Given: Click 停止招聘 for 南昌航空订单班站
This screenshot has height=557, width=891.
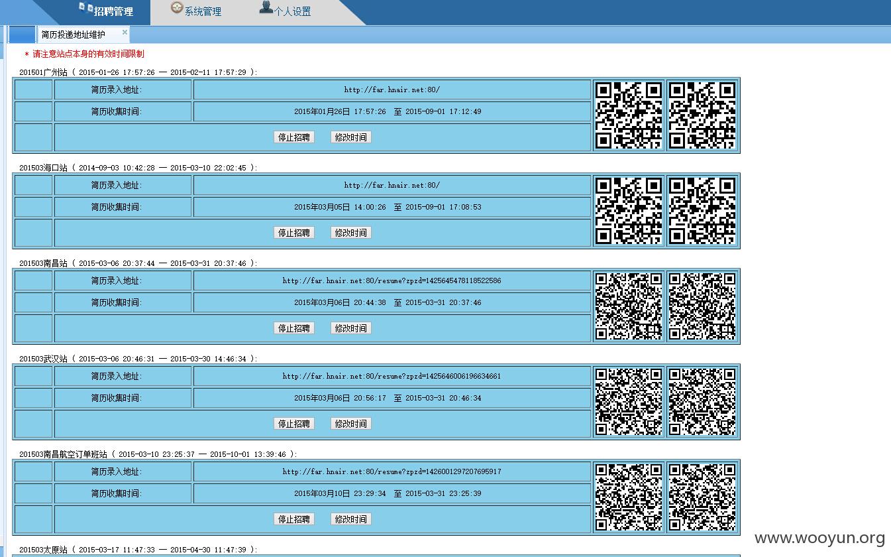Looking at the screenshot, I should pos(294,519).
